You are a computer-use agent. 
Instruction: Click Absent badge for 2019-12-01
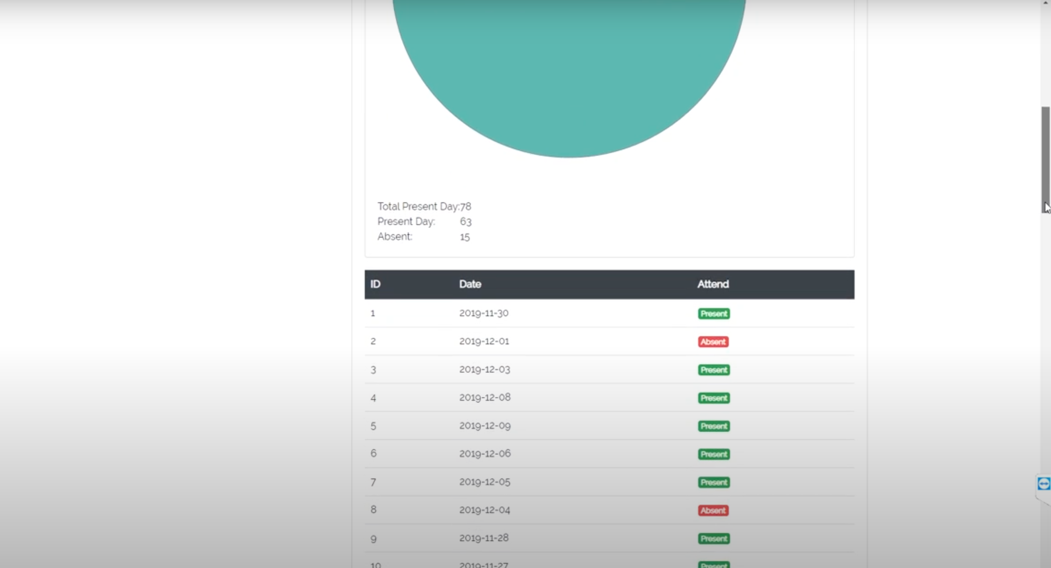click(x=713, y=342)
